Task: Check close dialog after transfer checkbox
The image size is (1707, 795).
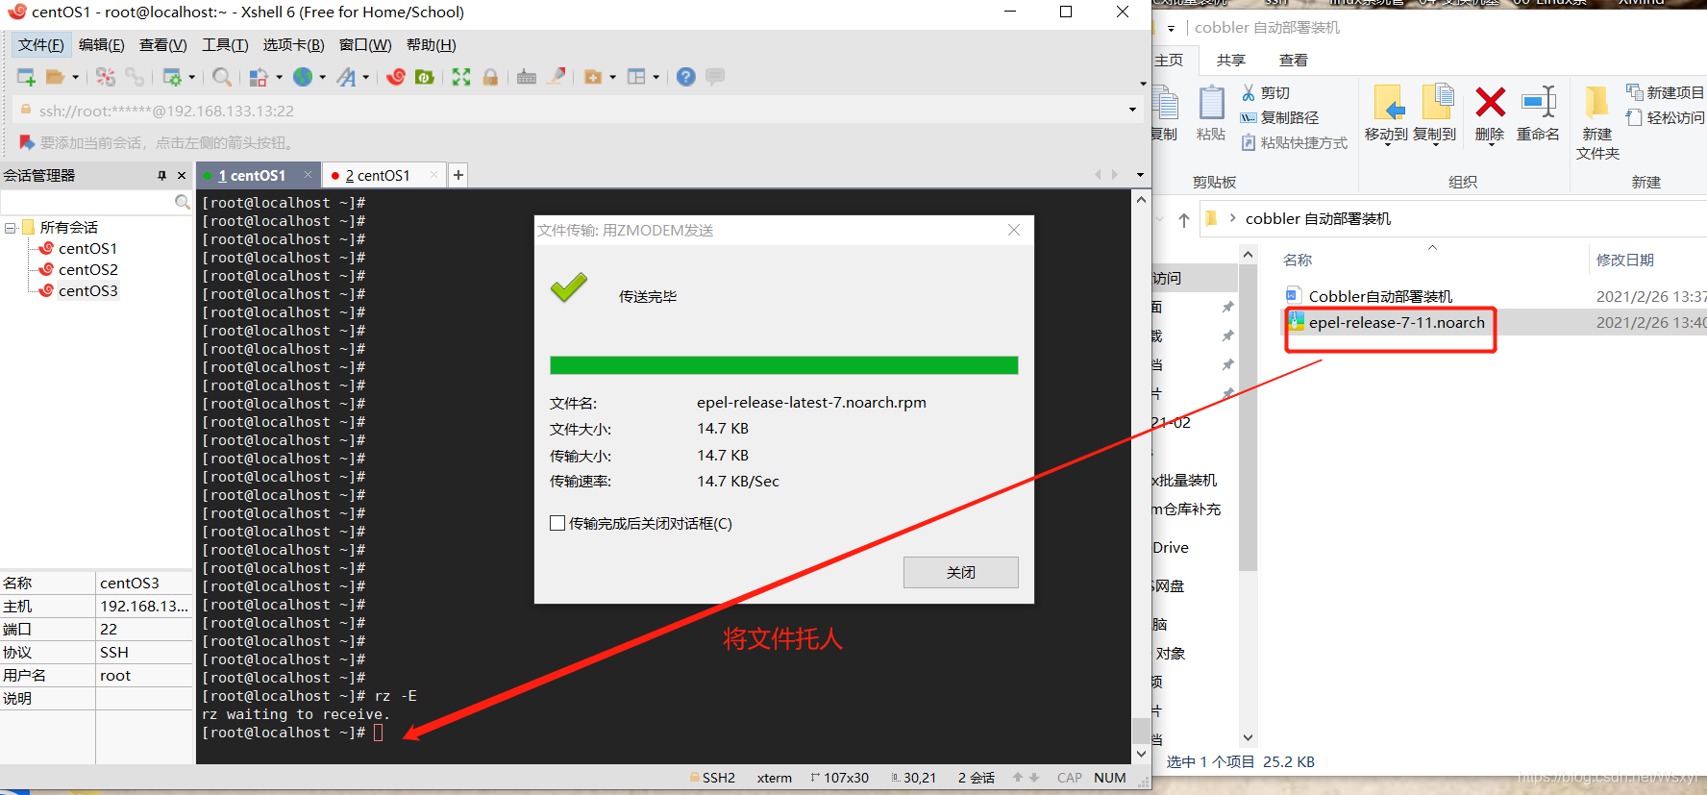Action: 557,523
